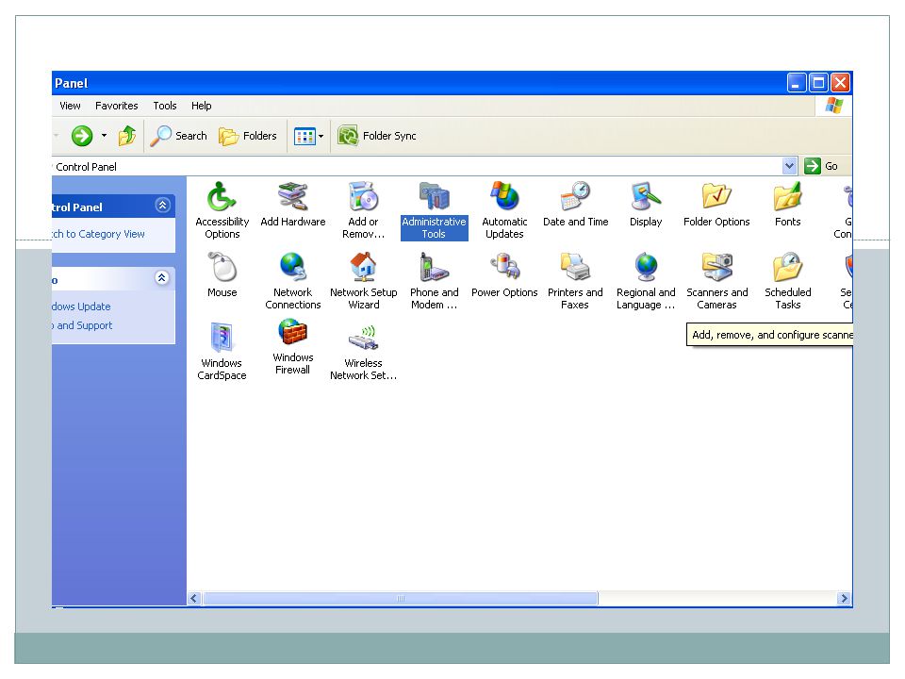Open the Views dropdown button
Viewport: 905px width, 679px height.
[x=309, y=136]
